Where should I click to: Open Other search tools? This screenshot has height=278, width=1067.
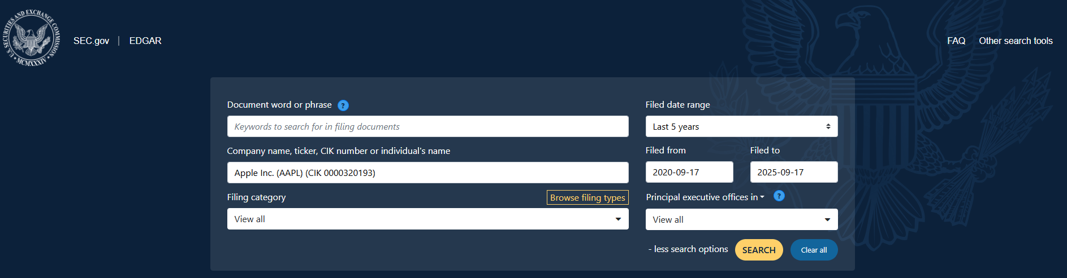[x=1016, y=41]
